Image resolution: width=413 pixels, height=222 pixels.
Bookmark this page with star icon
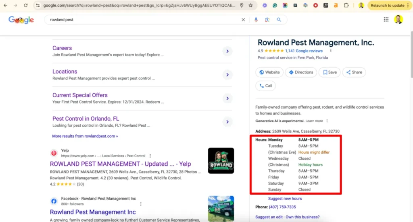(x=251, y=6)
